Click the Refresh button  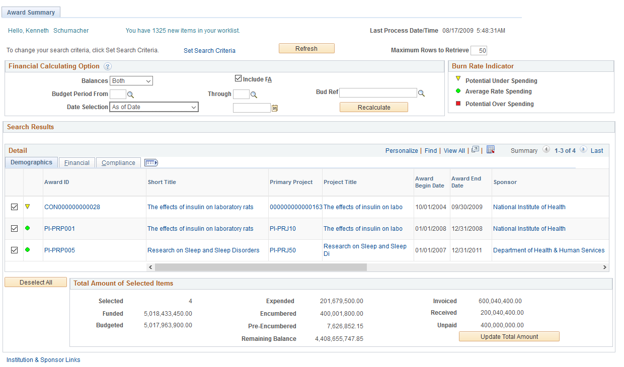click(306, 49)
